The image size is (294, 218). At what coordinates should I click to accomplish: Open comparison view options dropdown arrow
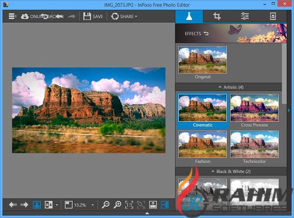(57, 205)
